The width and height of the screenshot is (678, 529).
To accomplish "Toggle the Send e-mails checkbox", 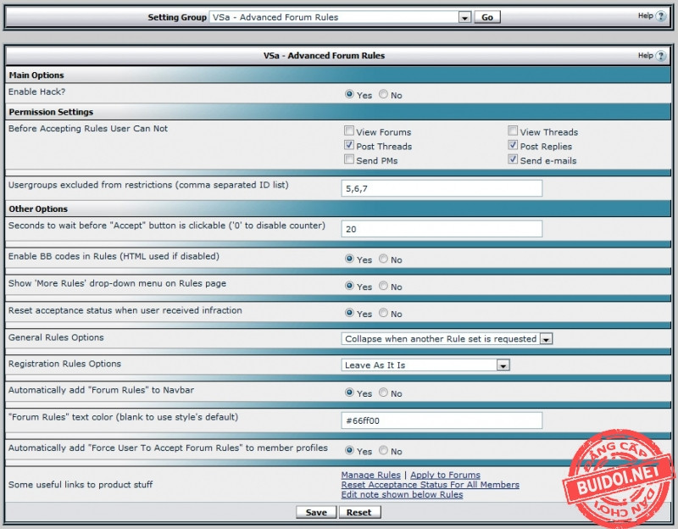I will pyautogui.click(x=513, y=159).
